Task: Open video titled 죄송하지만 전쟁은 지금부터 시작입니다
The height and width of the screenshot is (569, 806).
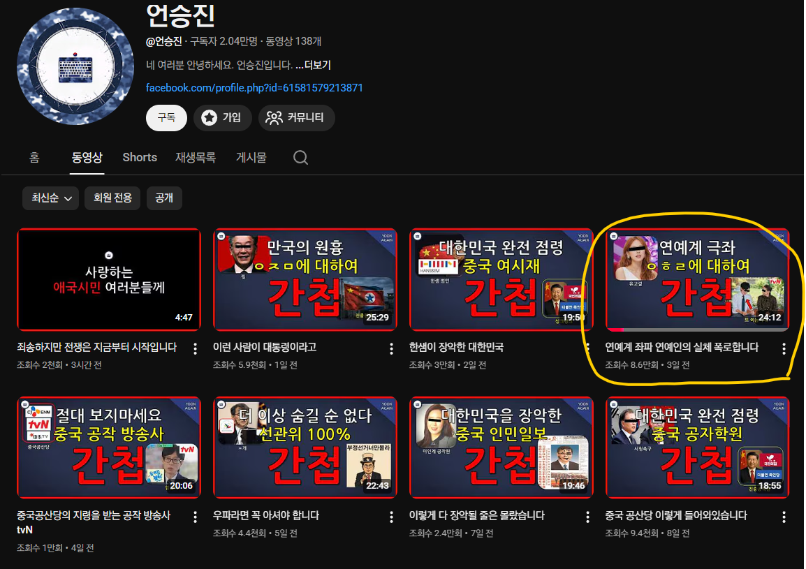Action: 96,348
